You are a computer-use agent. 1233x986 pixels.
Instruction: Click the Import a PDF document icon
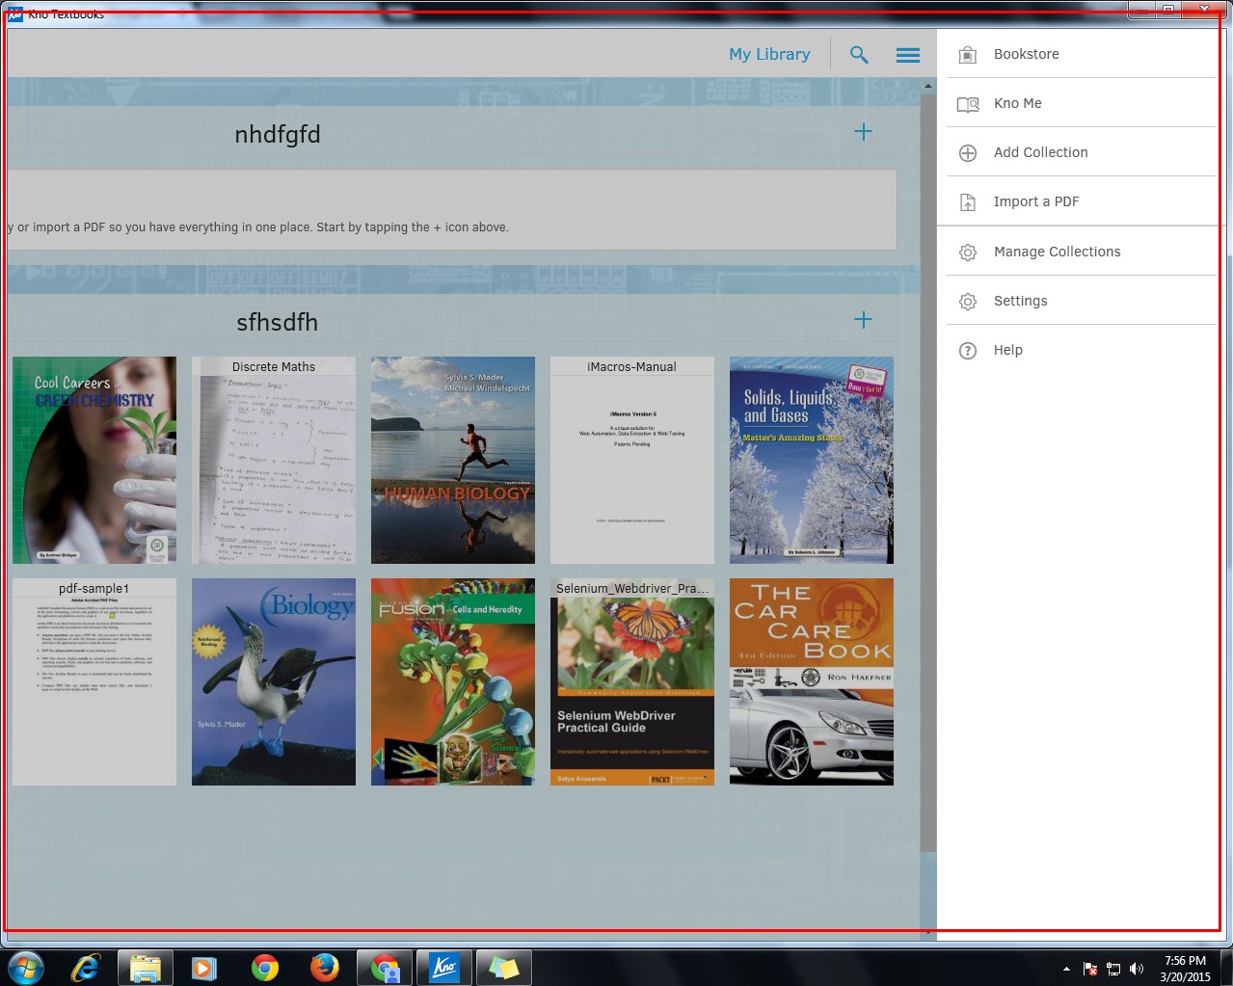968,202
